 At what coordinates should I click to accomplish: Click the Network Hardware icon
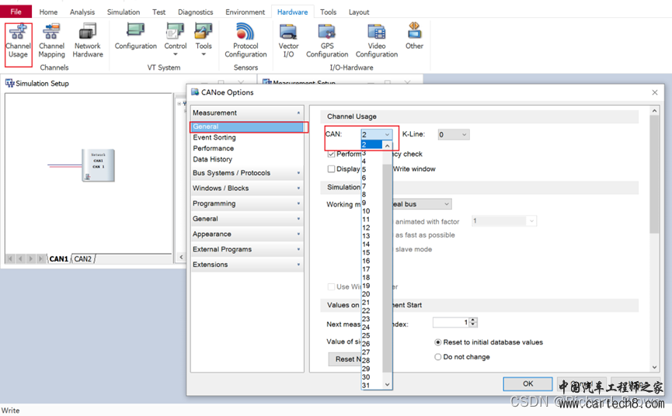click(x=88, y=40)
